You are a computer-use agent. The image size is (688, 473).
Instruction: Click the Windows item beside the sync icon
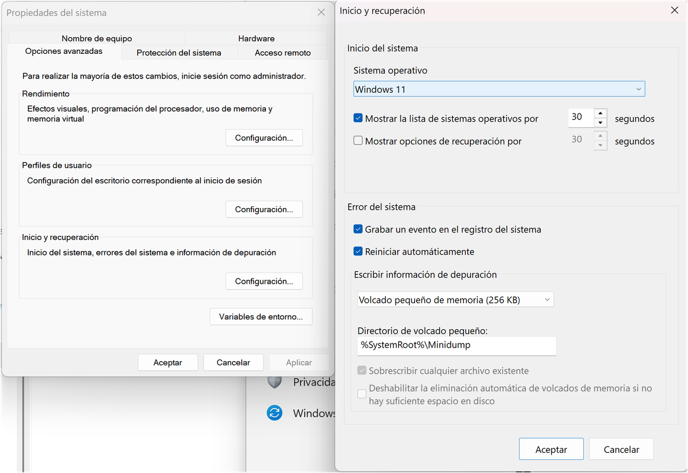tap(314, 413)
